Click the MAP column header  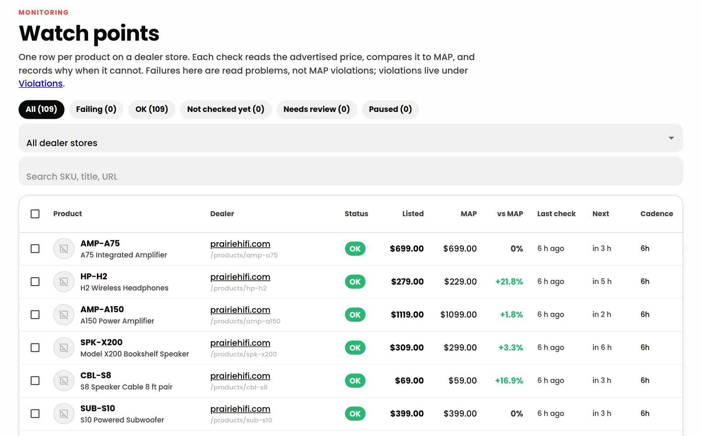click(x=469, y=214)
